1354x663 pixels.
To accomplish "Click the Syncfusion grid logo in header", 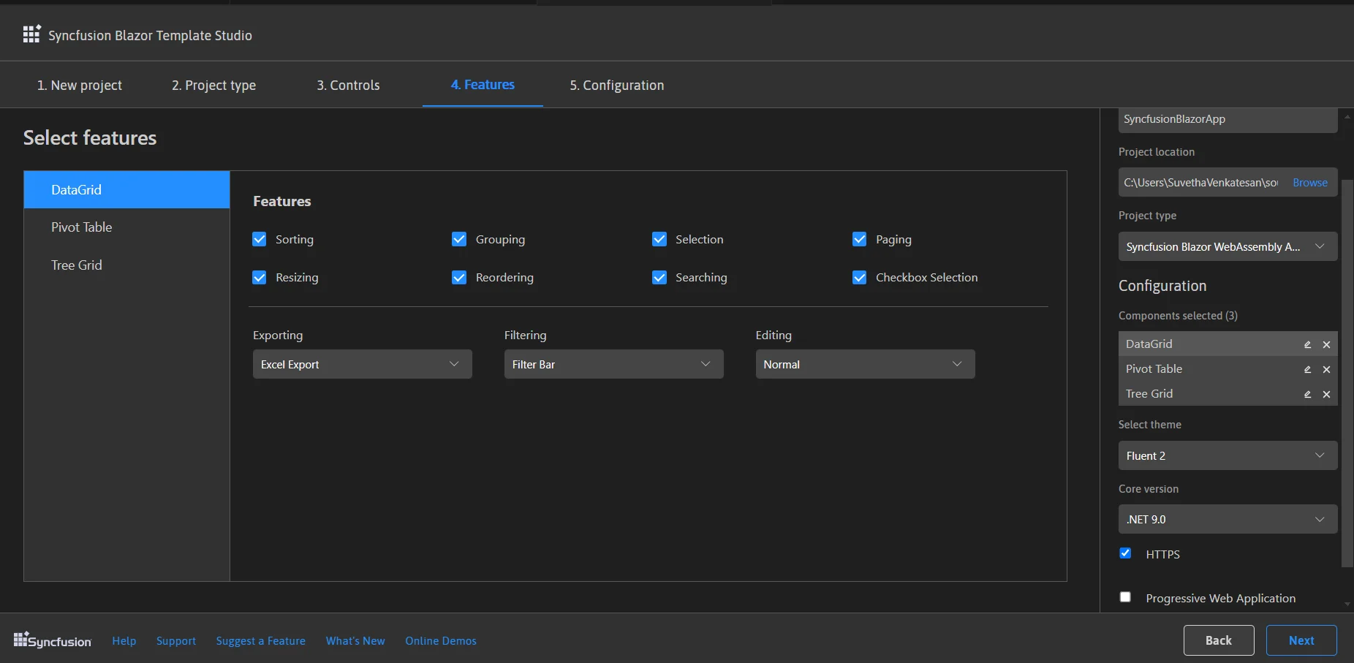I will 31,34.
